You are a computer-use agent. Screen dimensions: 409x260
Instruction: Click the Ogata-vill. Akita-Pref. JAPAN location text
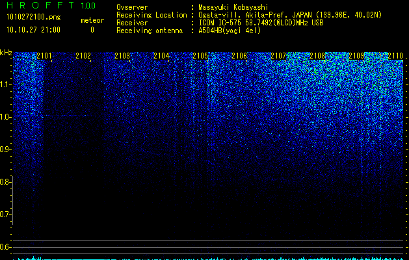290,15
